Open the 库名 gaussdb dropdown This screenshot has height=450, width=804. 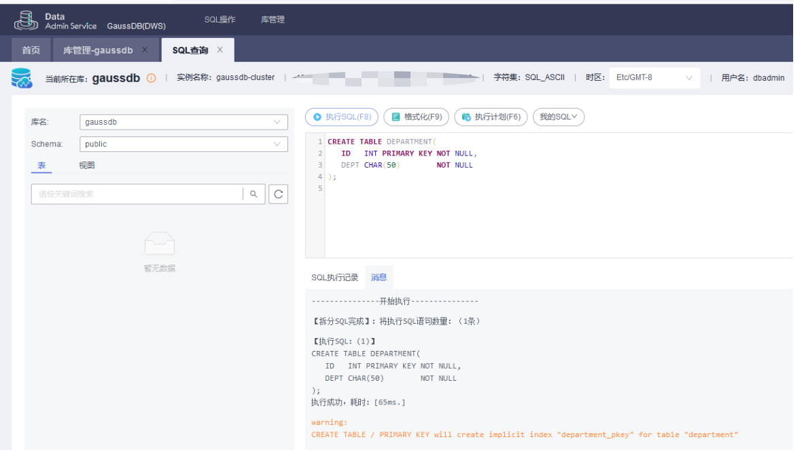[183, 122]
